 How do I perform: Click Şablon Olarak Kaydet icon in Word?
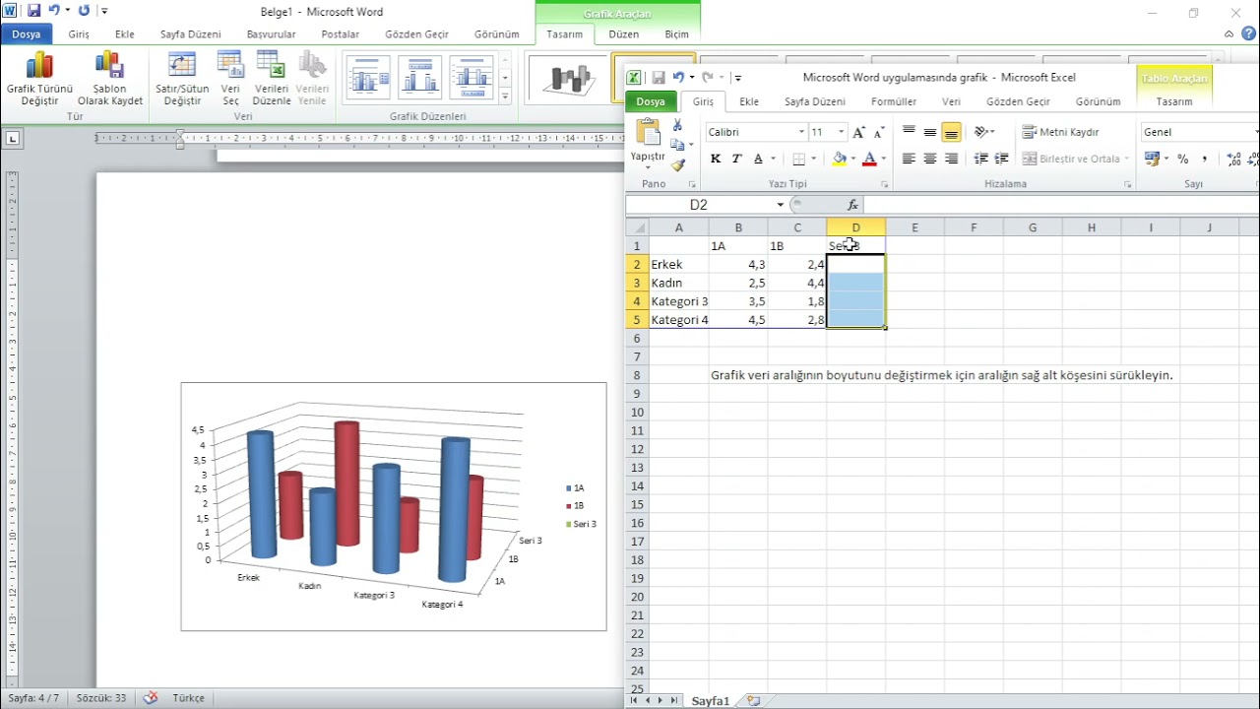click(110, 65)
